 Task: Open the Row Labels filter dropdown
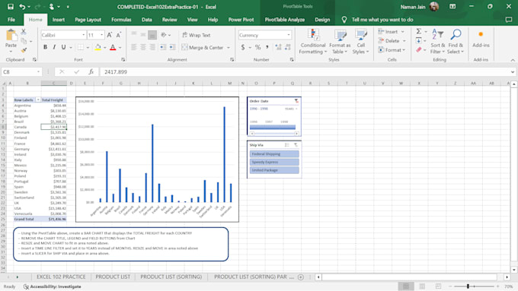point(38,100)
